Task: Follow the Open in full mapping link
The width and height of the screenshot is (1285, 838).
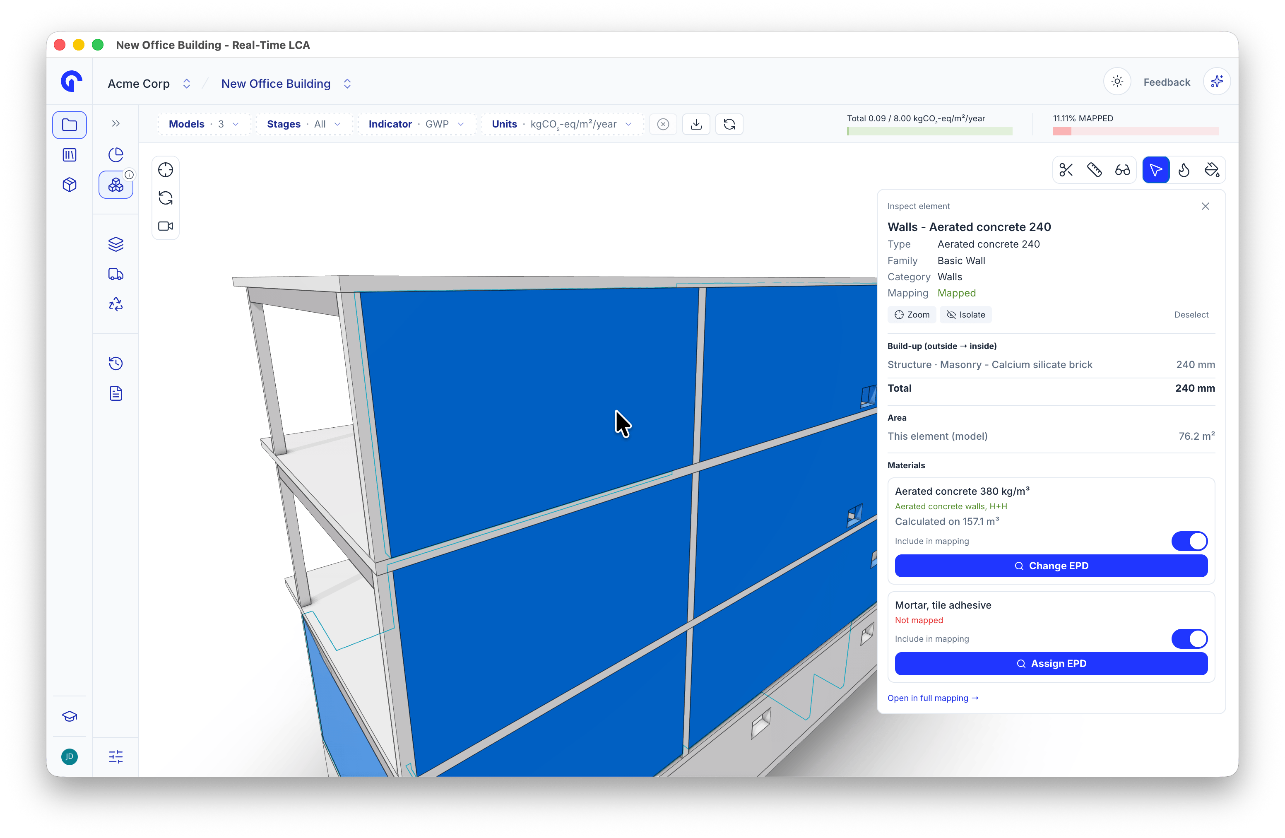Action: point(933,698)
